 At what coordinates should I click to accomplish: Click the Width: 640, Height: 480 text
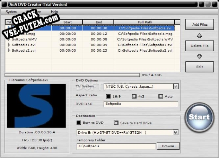[x=37, y=148]
